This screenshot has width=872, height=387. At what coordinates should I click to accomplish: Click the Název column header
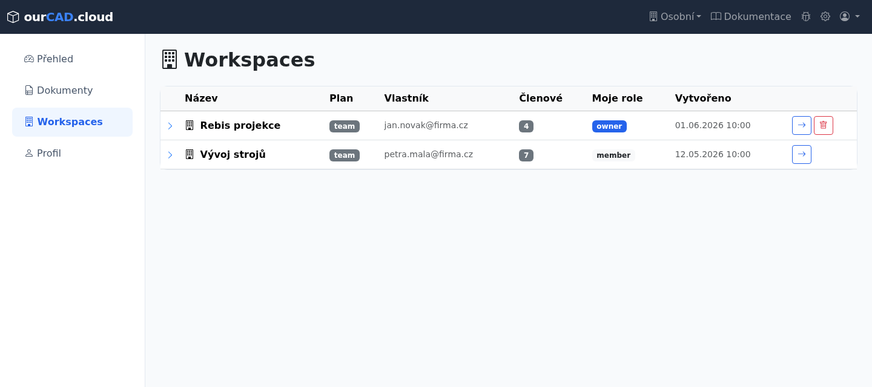[x=201, y=98]
